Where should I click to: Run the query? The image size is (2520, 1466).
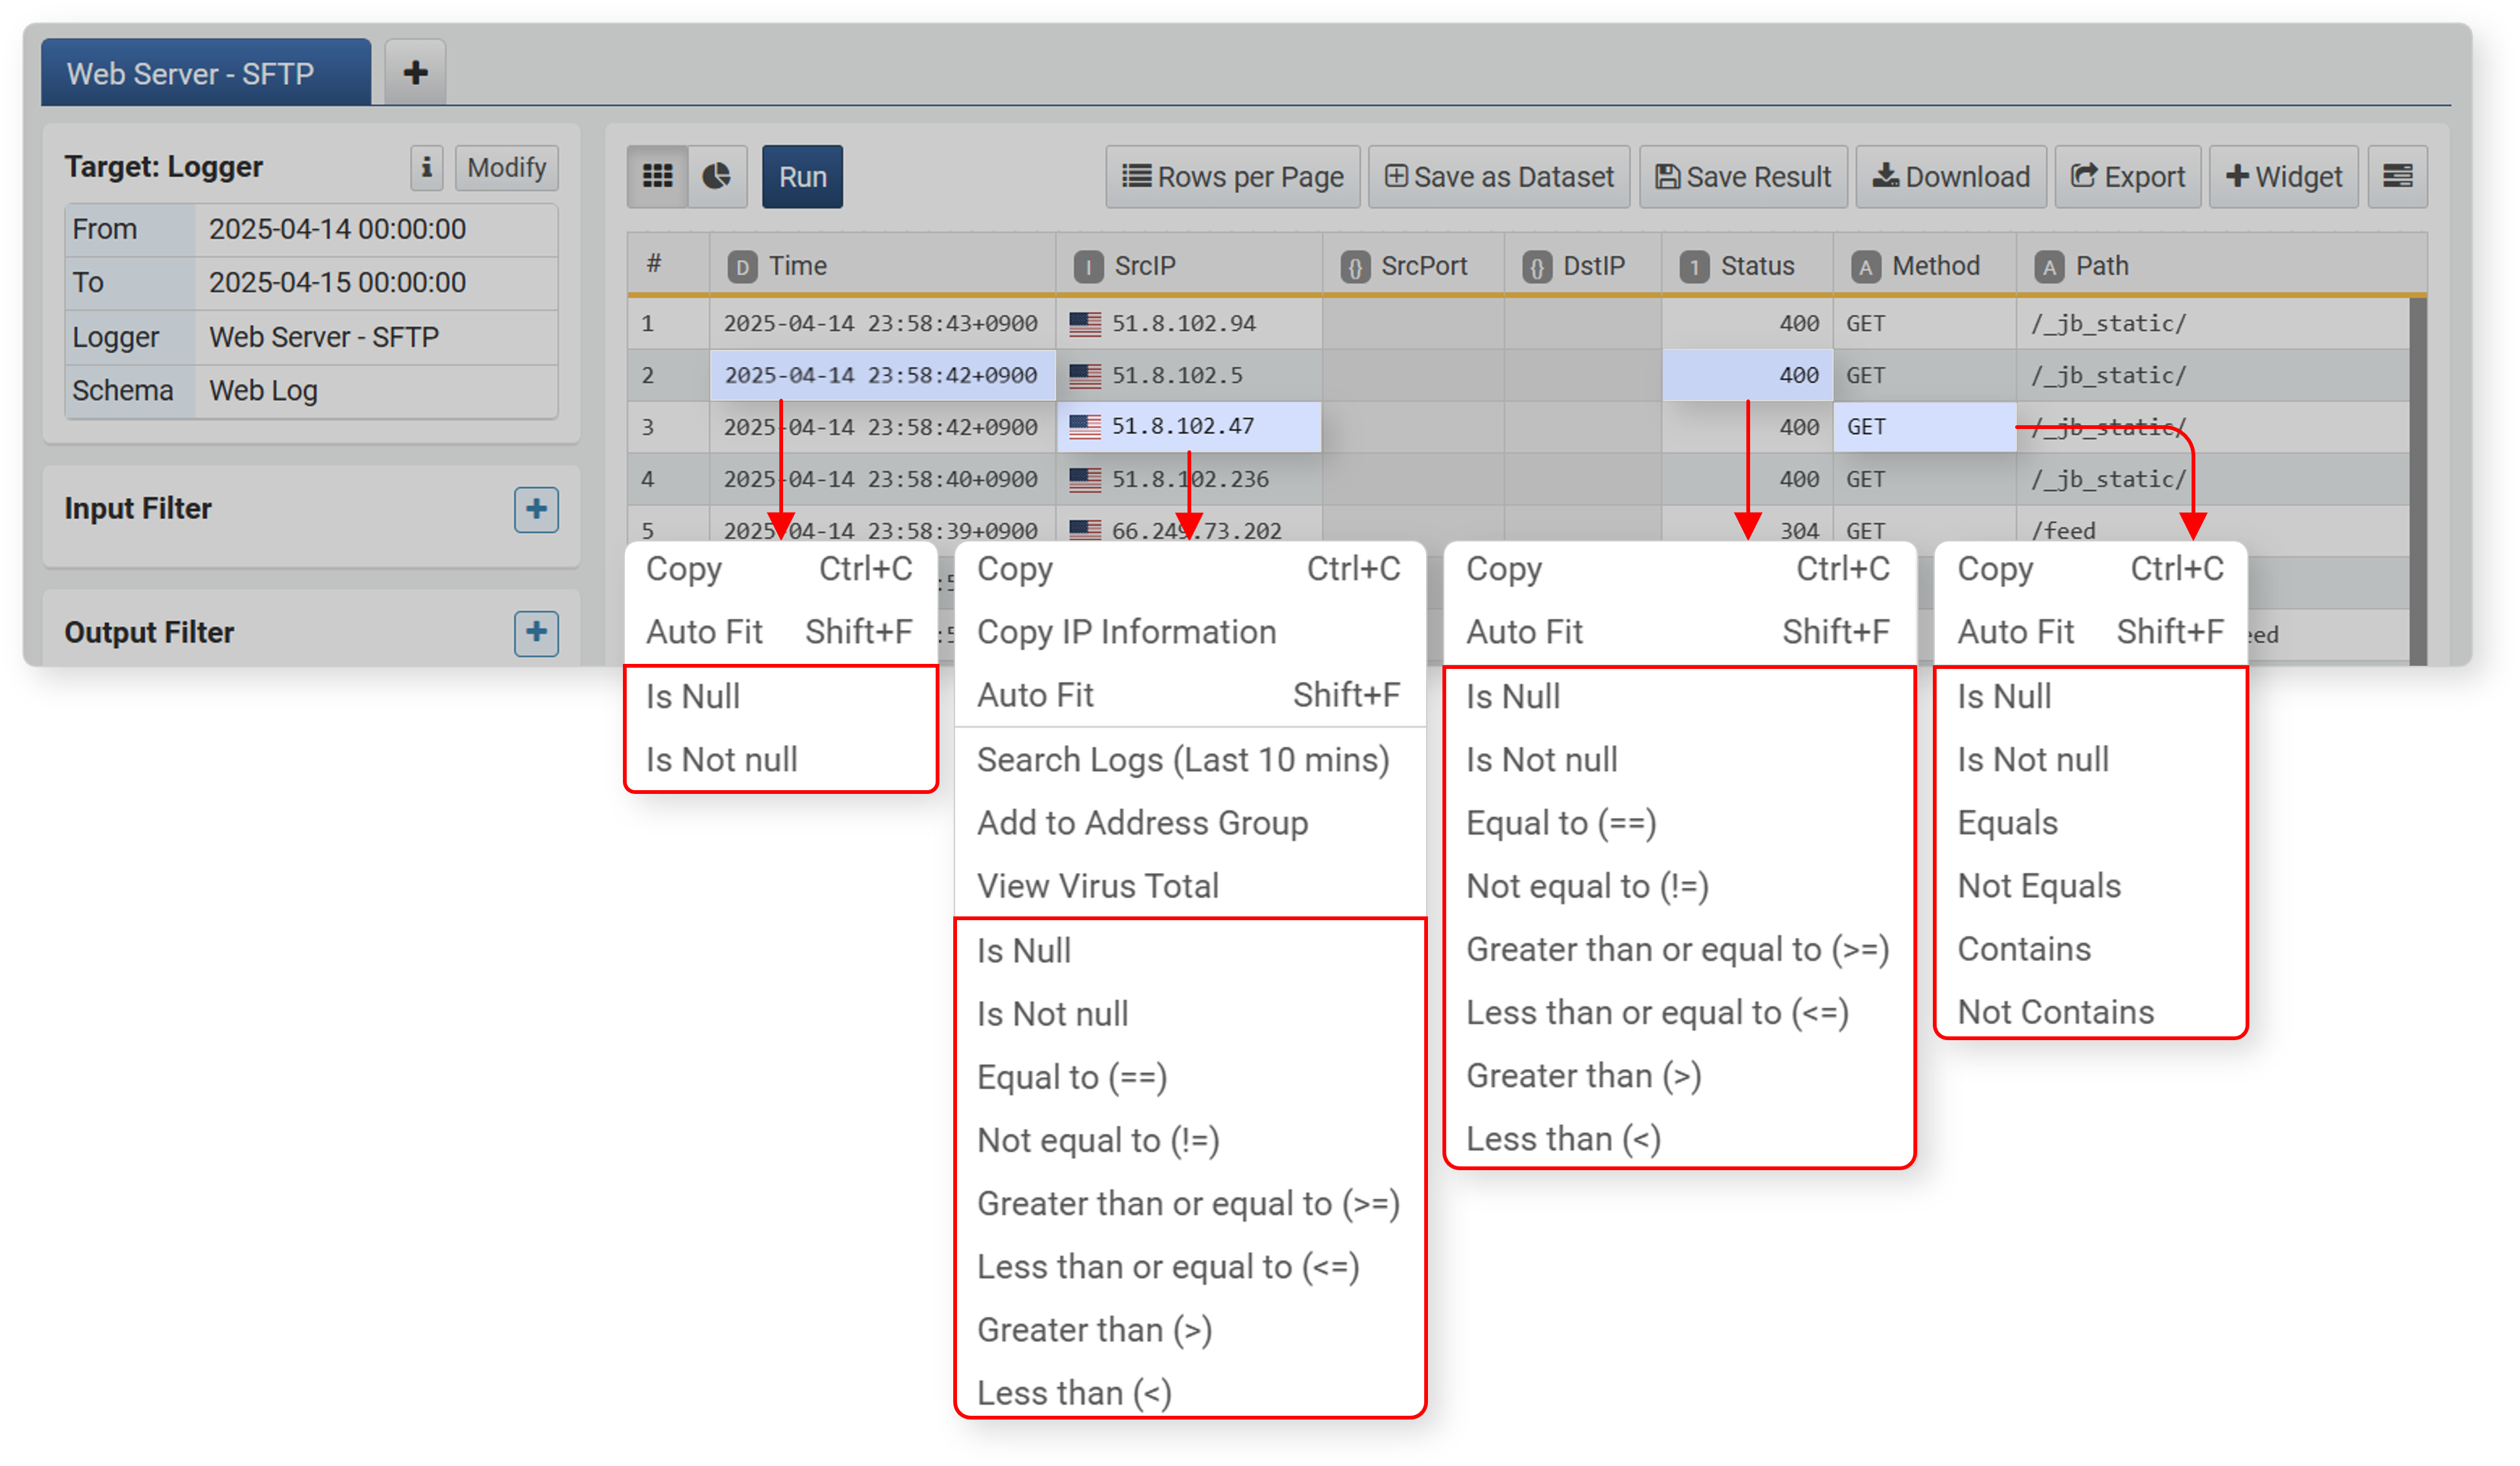tap(802, 177)
